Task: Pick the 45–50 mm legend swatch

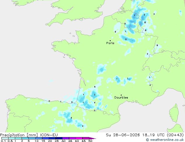Action: pos(86,138)
